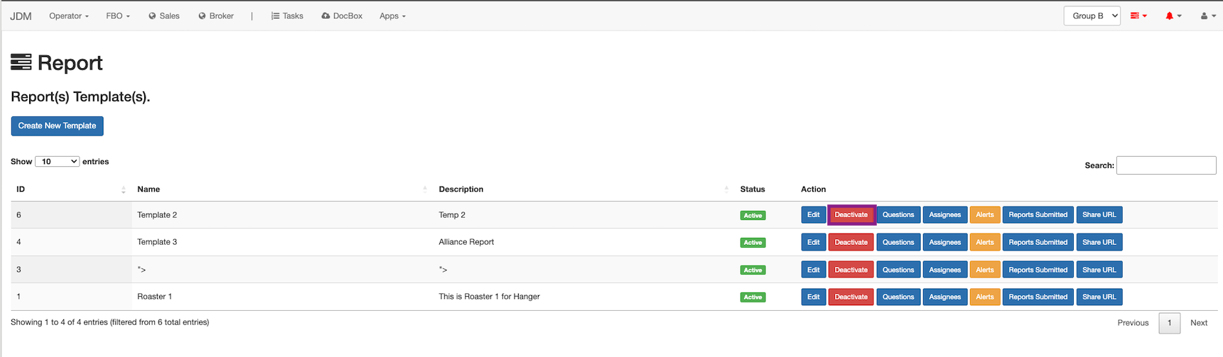Open the show entries count dropdown
Image resolution: width=1223 pixels, height=357 pixels.
coord(57,162)
